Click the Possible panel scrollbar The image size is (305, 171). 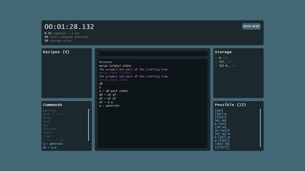[x=260, y=128]
